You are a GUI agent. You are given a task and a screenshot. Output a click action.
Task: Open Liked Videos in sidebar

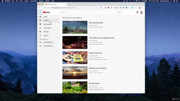[48, 28]
